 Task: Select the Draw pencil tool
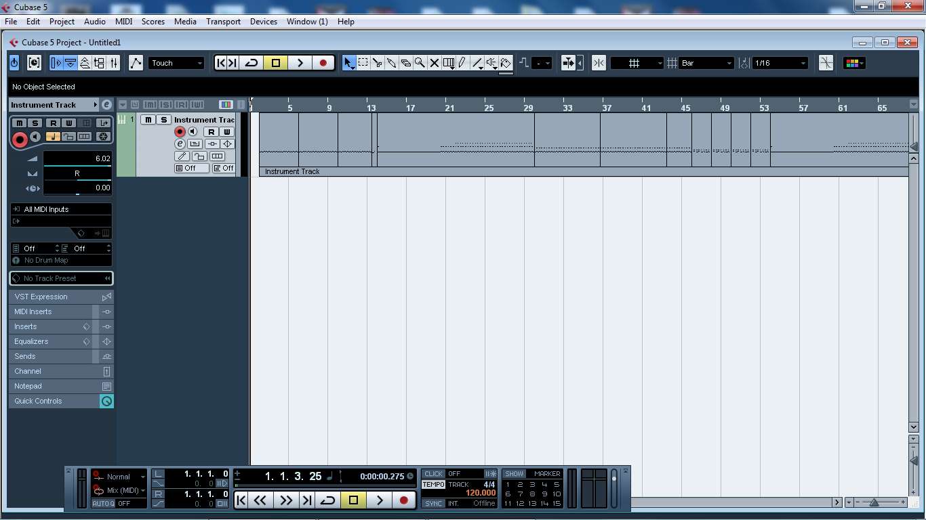pyautogui.click(x=462, y=63)
